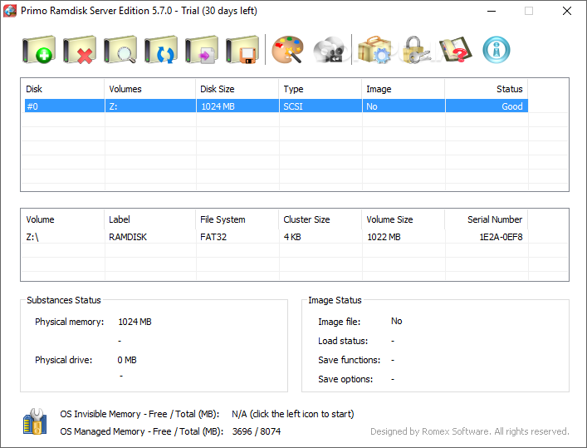The height and width of the screenshot is (448, 587).
Task: Click the load image file disk icon
Action: [x=202, y=50]
